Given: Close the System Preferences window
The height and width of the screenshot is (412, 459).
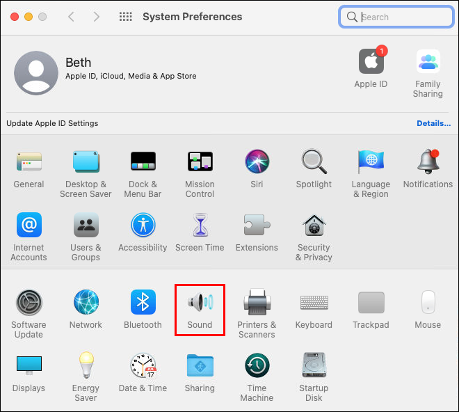Looking at the screenshot, I should 15,17.
